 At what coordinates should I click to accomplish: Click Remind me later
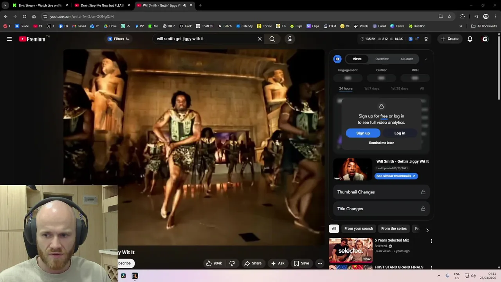[x=382, y=143]
